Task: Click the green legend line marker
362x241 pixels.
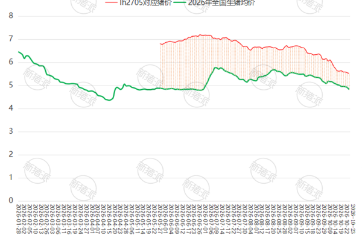Action: point(180,2)
